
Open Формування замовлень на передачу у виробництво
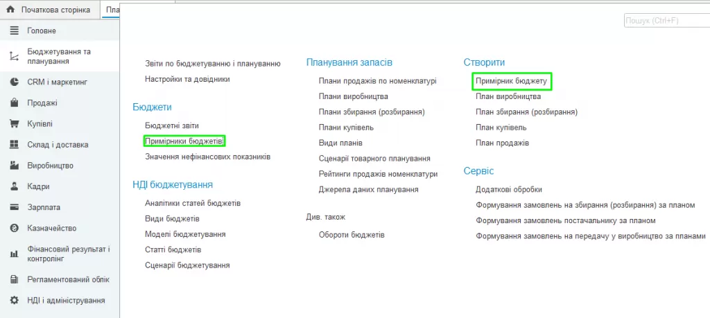click(591, 236)
